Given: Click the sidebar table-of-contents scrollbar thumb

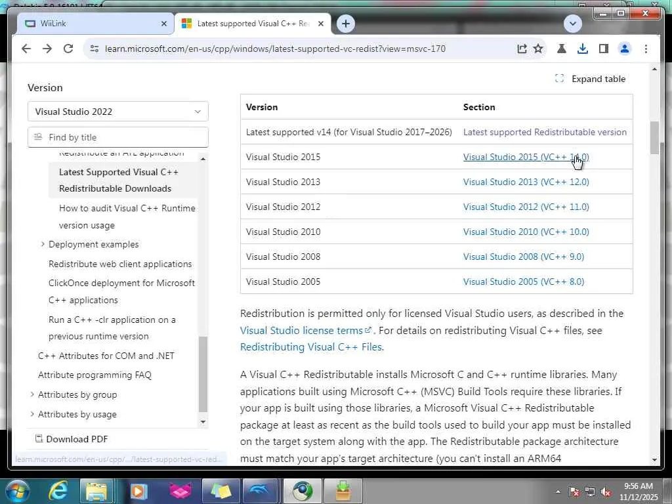Looking at the screenshot, I should click(203, 374).
